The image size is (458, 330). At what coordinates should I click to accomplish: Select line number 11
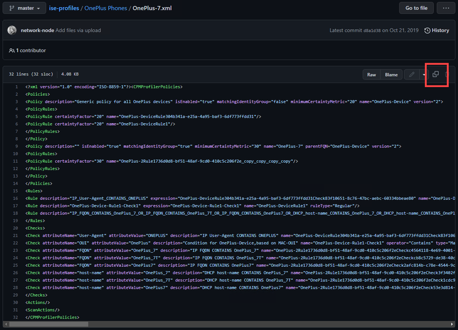(15, 161)
